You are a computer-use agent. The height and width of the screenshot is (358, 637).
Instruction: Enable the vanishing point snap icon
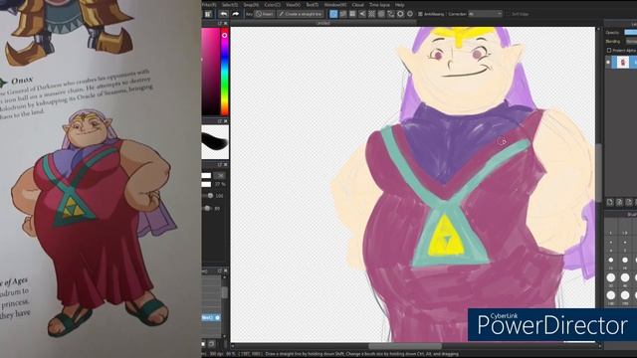click(x=362, y=14)
